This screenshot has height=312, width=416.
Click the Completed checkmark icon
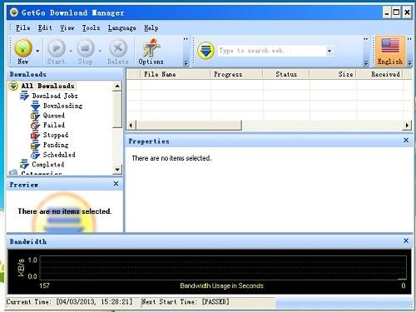[24, 165]
